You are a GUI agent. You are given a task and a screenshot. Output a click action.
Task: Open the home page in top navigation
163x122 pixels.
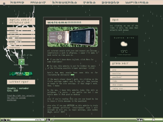[17, 2]
